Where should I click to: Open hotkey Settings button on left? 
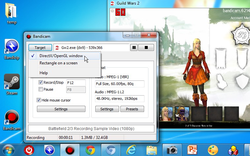pyautogui.click(x=61, y=109)
